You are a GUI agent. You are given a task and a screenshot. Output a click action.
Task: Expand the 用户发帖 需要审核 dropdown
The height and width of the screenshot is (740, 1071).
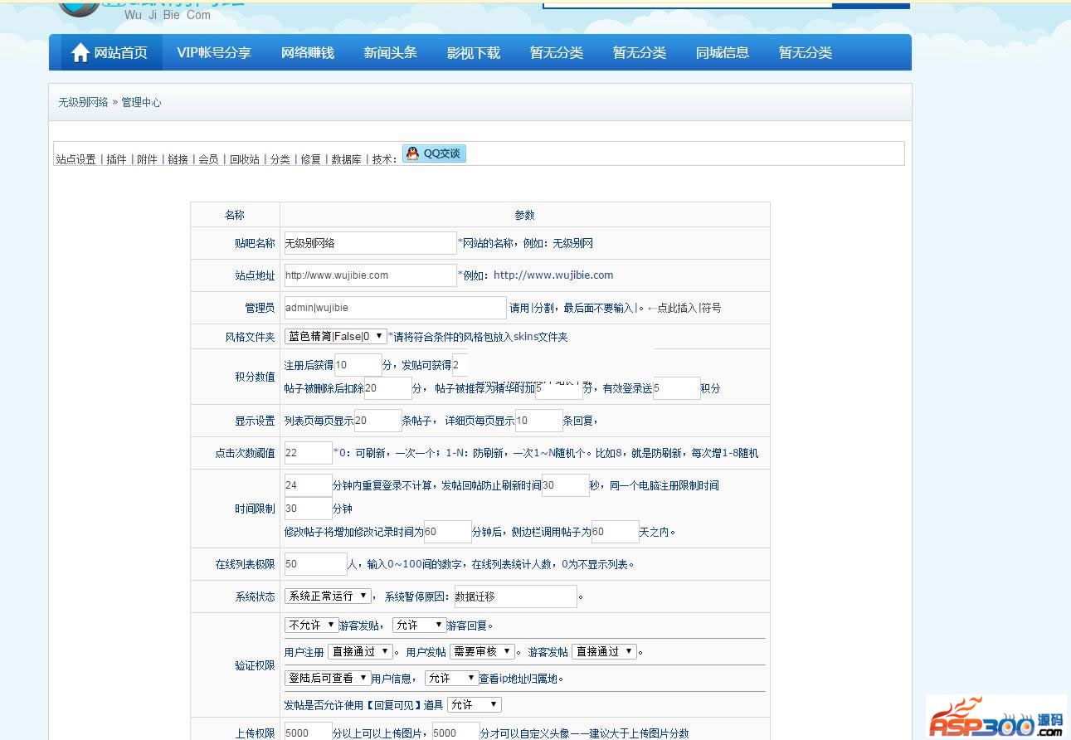pyautogui.click(x=482, y=652)
